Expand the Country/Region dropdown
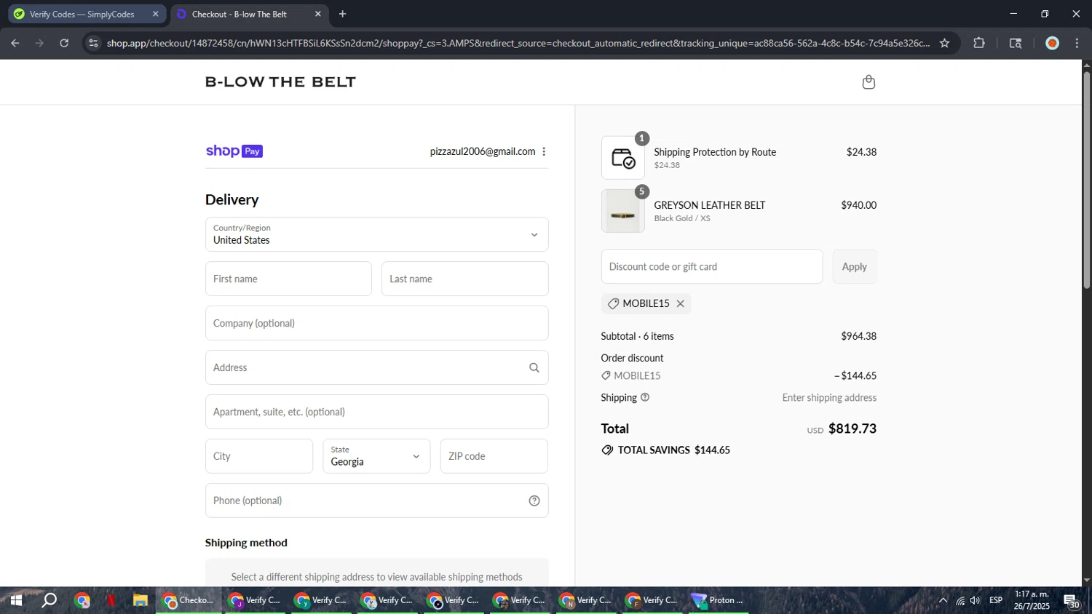 pos(376,234)
